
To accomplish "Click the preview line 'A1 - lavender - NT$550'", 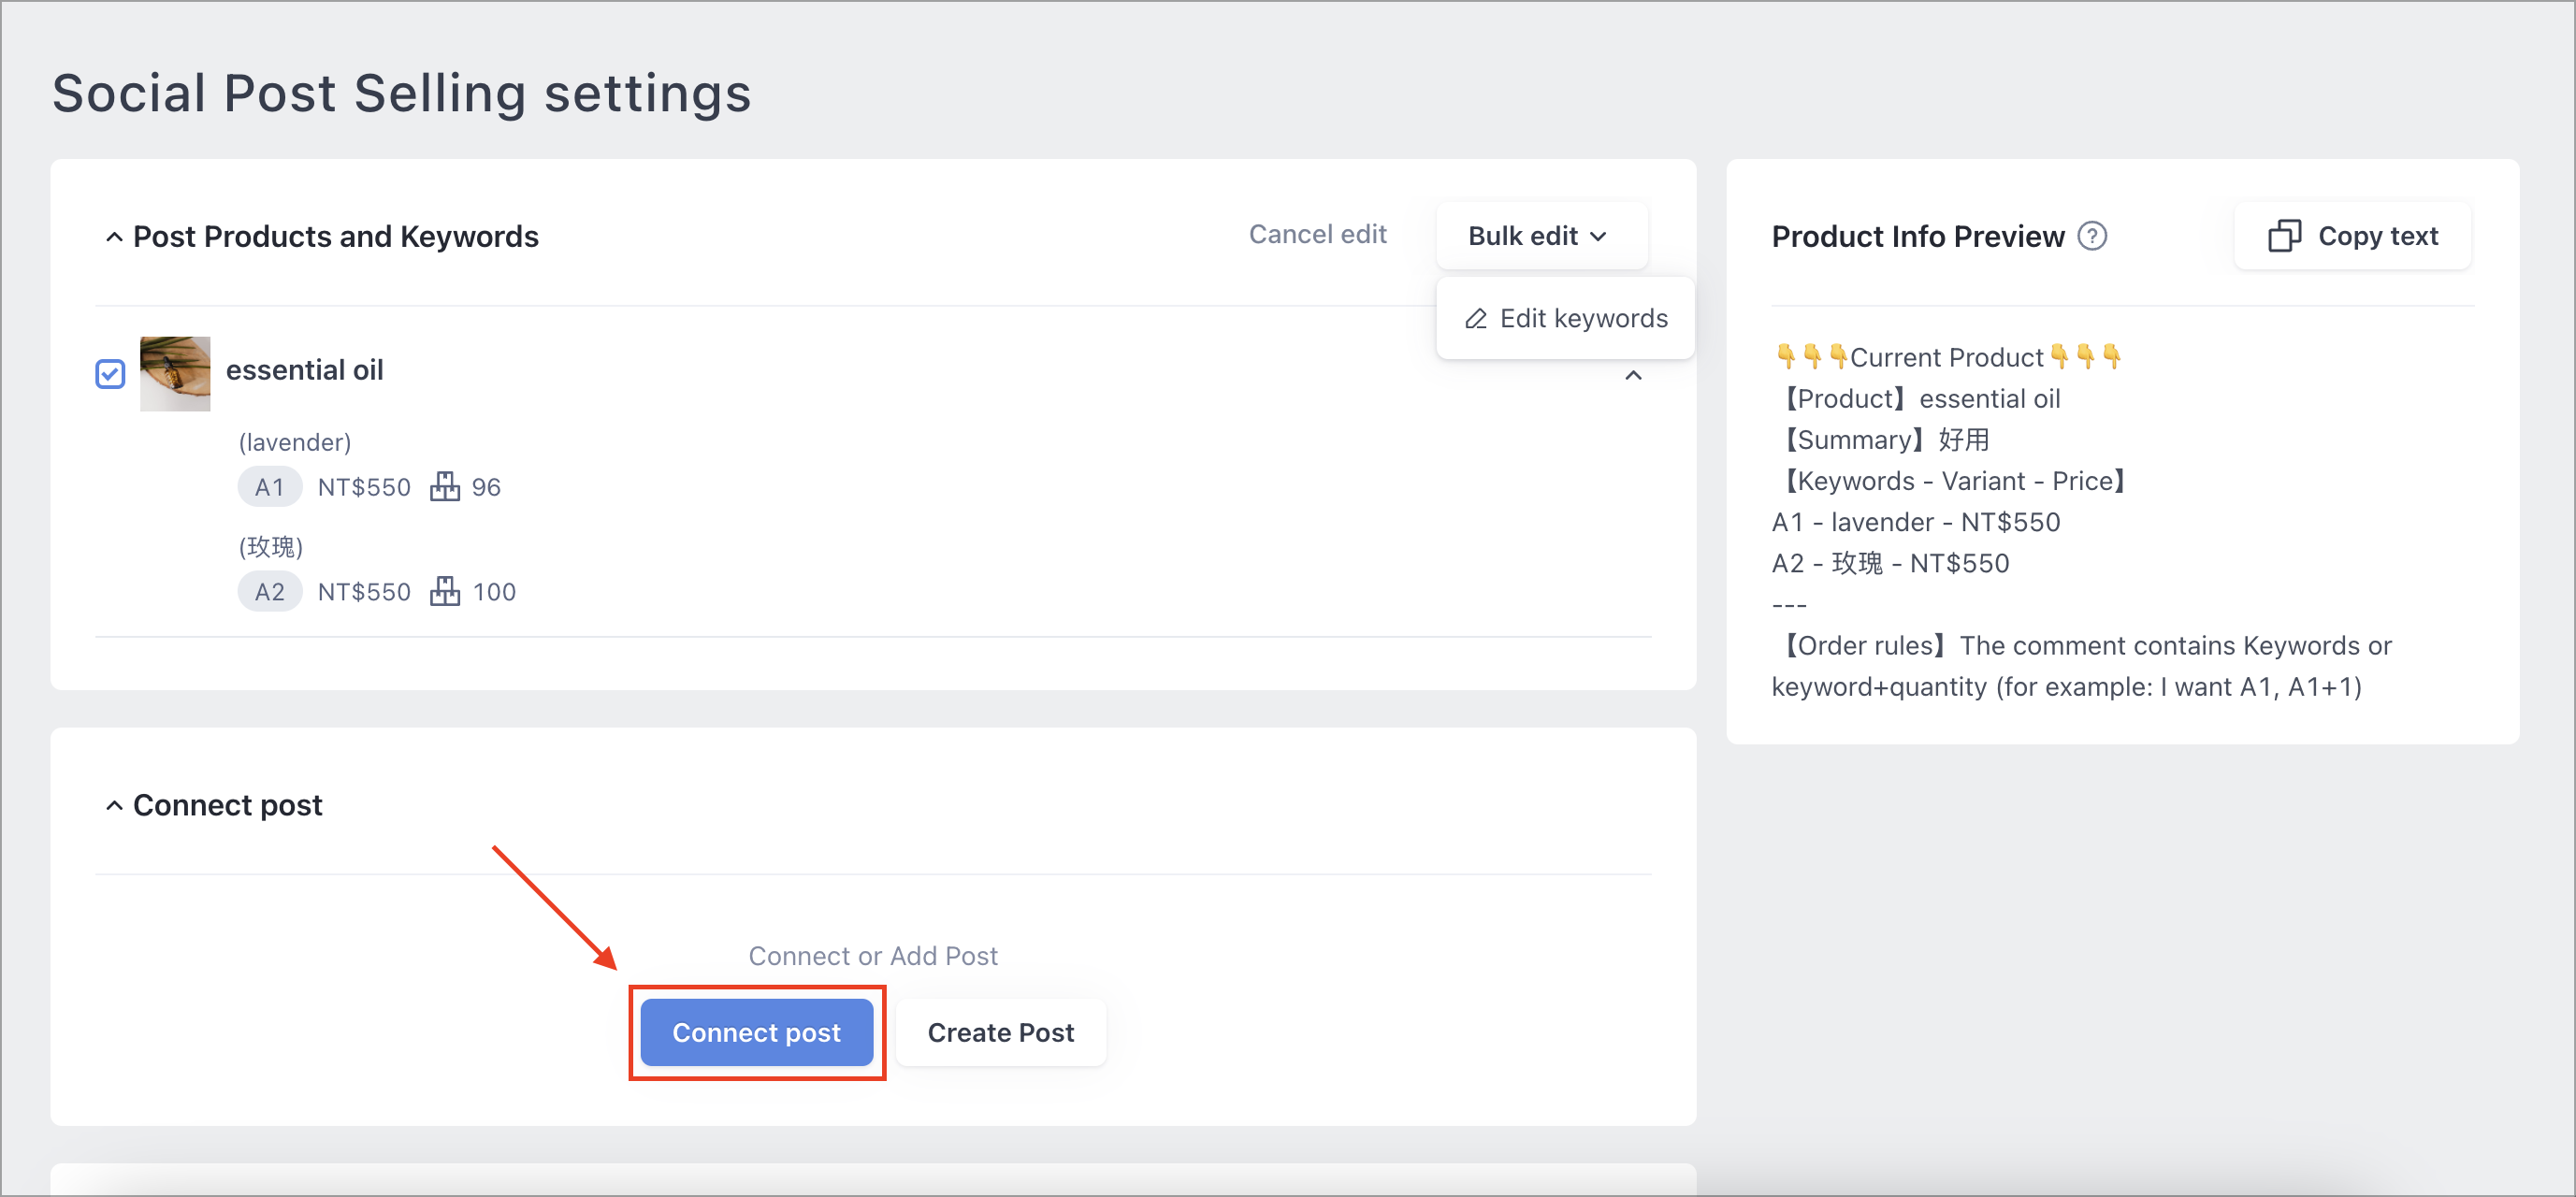I will pos(1915,522).
